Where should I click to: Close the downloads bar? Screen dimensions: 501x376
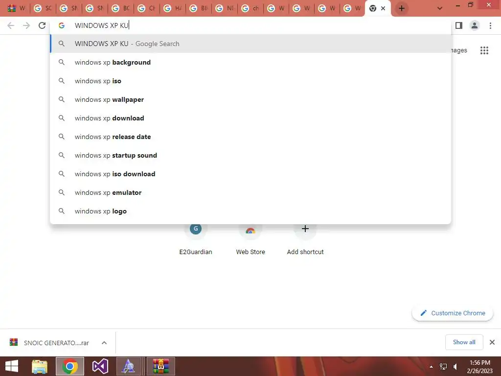[492, 342]
